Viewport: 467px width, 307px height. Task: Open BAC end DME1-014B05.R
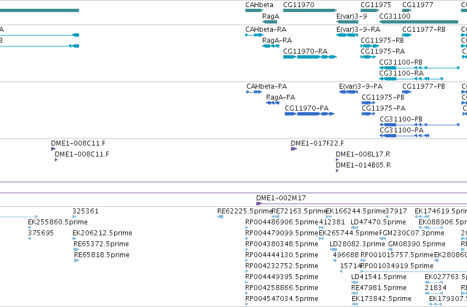click(x=337, y=171)
